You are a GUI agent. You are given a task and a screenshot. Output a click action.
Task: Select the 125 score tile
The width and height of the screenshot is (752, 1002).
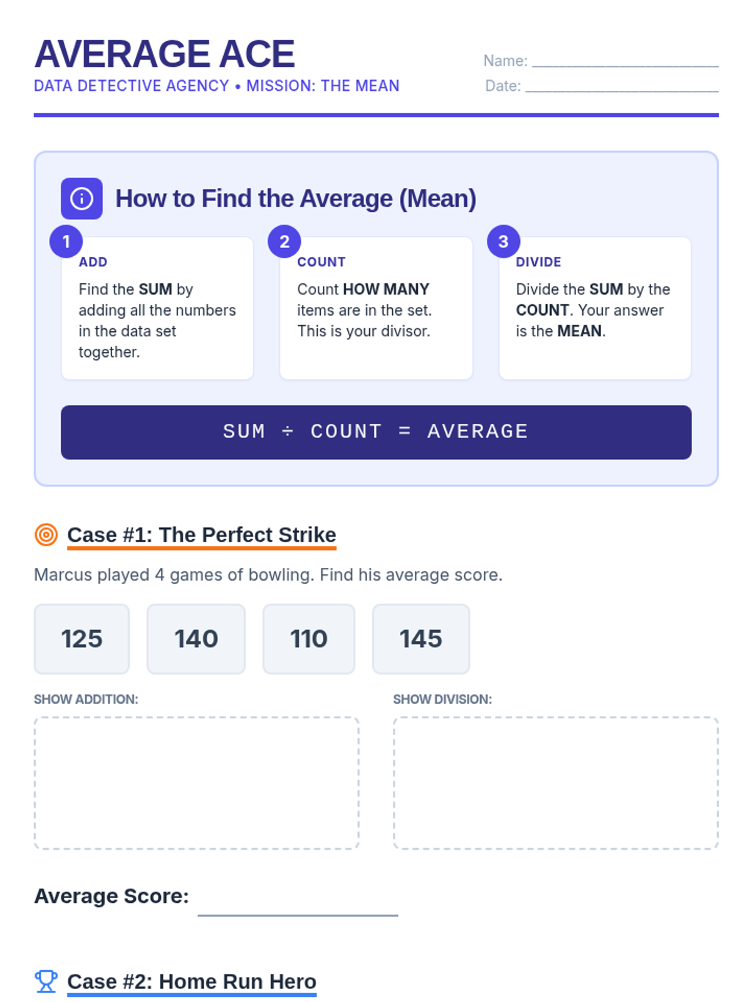81,639
